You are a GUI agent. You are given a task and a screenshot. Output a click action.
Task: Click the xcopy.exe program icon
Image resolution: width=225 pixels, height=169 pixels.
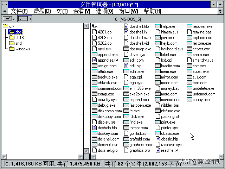189,99
